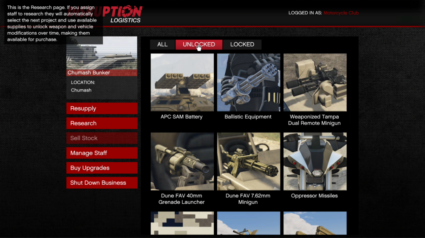425x238 pixels.
Task: Pick the Weaponized Tampa Dual Remote Minigun image
Action: click(315, 83)
